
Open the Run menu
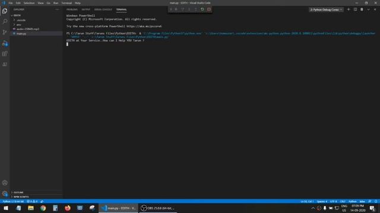[x=56, y=3]
